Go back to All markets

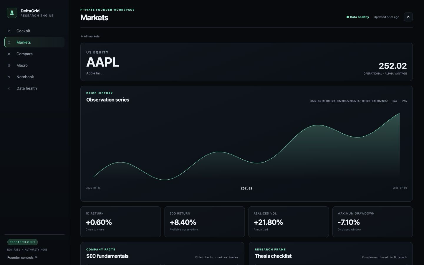pyautogui.click(x=90, y=37)
